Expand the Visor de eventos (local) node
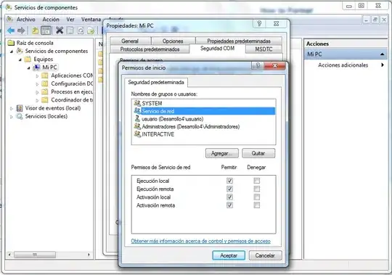 [x=12, y=108]
